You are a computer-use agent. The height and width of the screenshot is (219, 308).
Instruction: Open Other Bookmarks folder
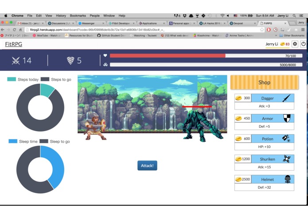292,35
